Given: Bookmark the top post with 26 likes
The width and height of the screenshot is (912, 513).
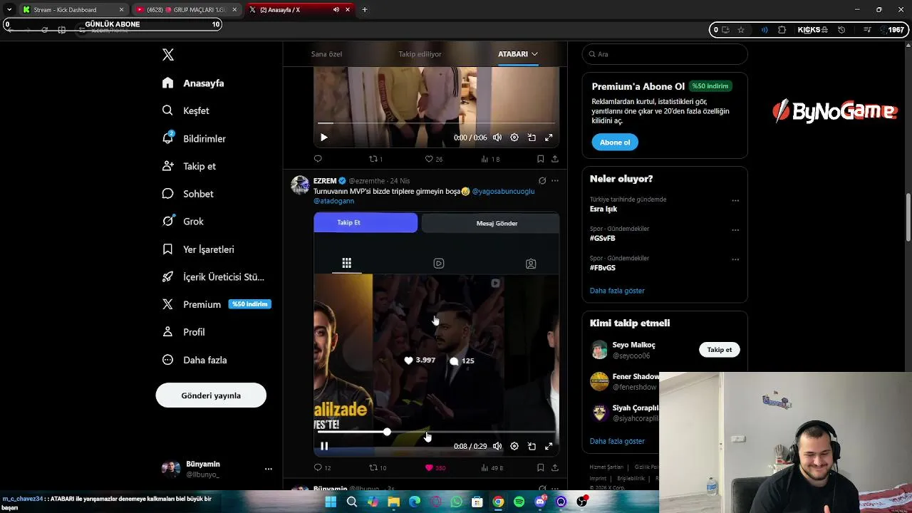Looking at the screenshot, I should [540, 159].
